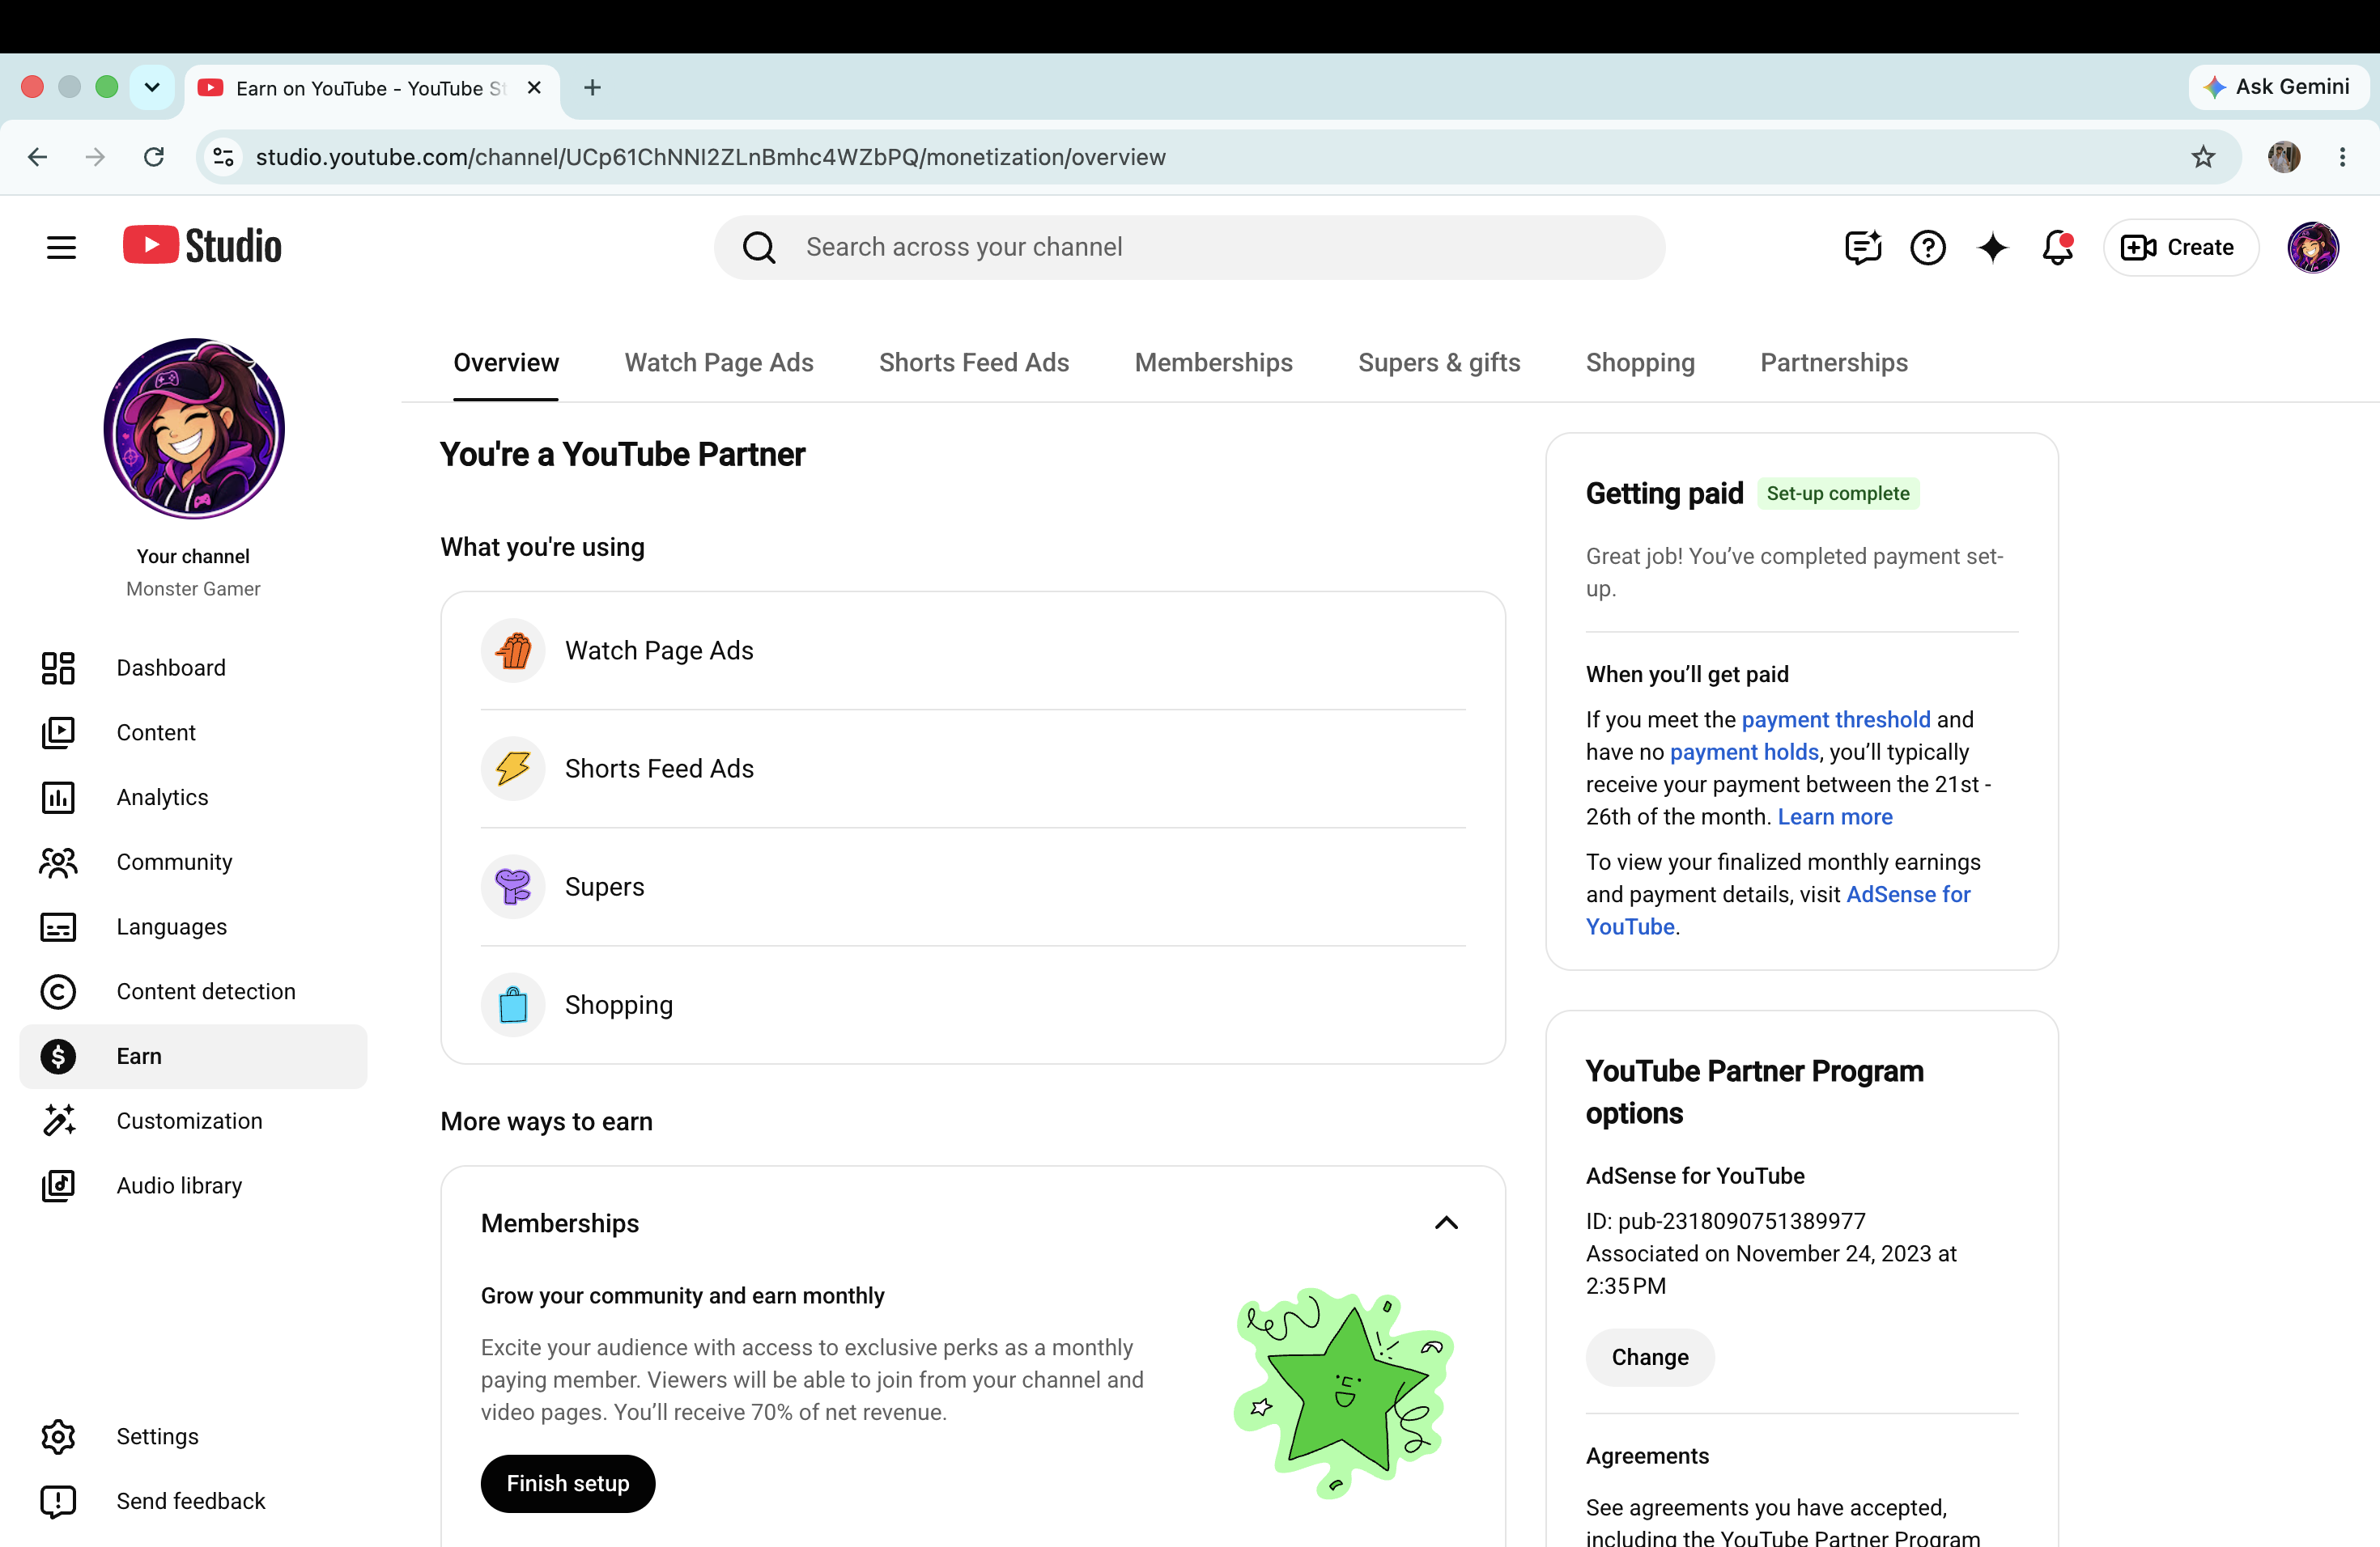
Task: Focus the Search across your channel field
Action: pyautogui.click(x=1189, y=247)
